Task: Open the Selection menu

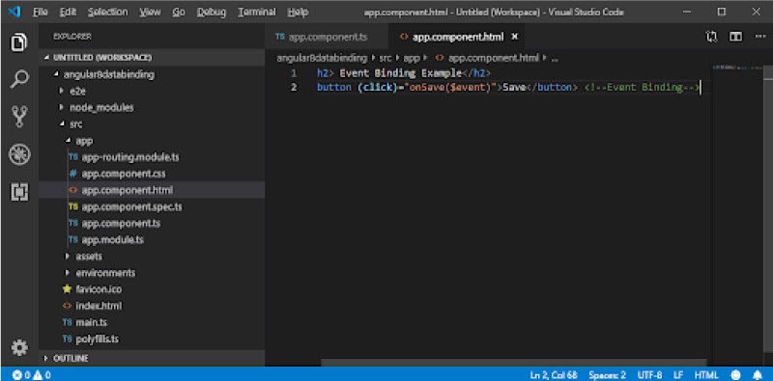Action: (x=107, y=12)
